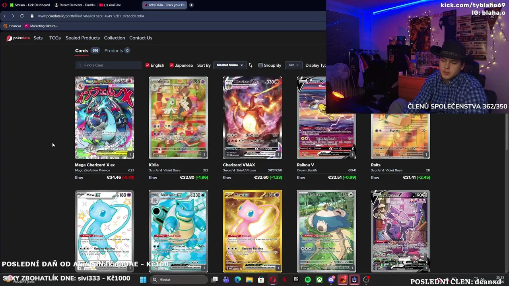Toggle sort direction arrows next to Market Value
This screenshot has height=286, width=509.
[x=251, y=65]
